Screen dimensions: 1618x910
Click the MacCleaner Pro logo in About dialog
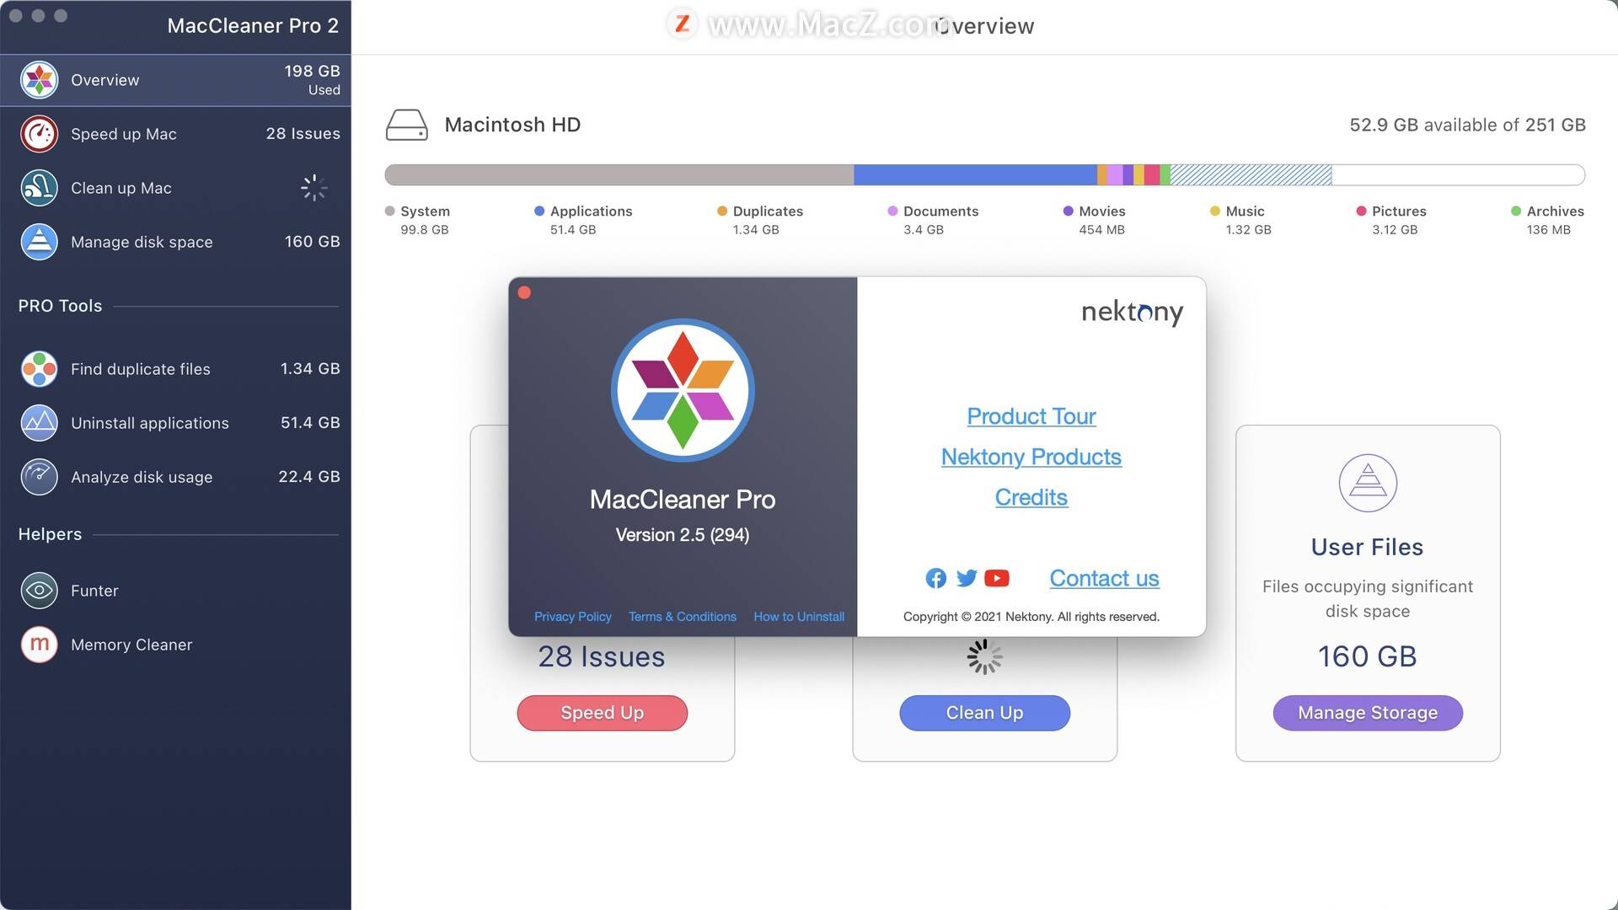(683, 390)
